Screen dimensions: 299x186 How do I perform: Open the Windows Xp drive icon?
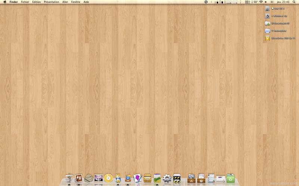pyautogui.click(x=268, y=16)
